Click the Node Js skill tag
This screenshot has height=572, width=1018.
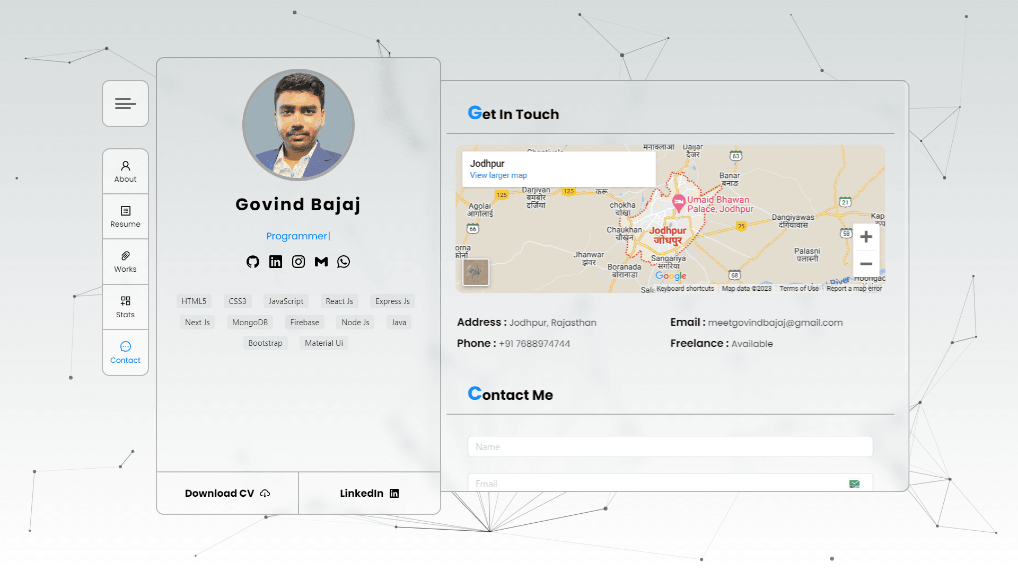click(355, 323)
